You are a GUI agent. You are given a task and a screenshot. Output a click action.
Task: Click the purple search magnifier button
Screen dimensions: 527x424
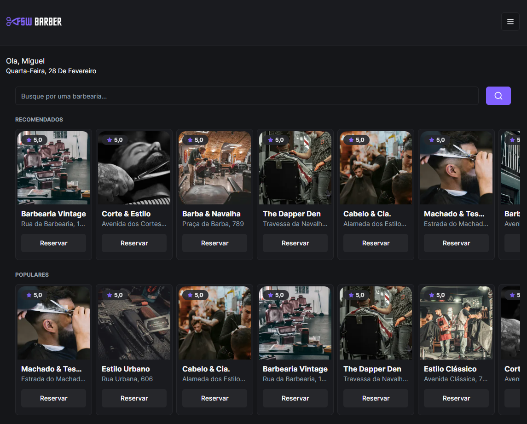tap(498, 96)
